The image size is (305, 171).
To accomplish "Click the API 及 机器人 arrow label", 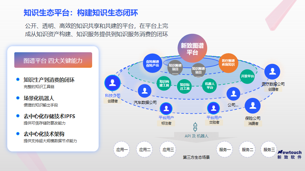I will coord(196,136).
